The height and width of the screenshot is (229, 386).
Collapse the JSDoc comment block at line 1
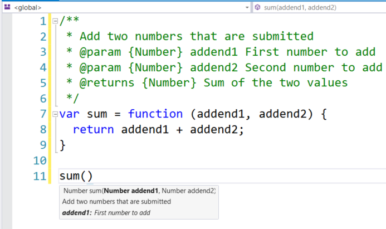[55, 22]
